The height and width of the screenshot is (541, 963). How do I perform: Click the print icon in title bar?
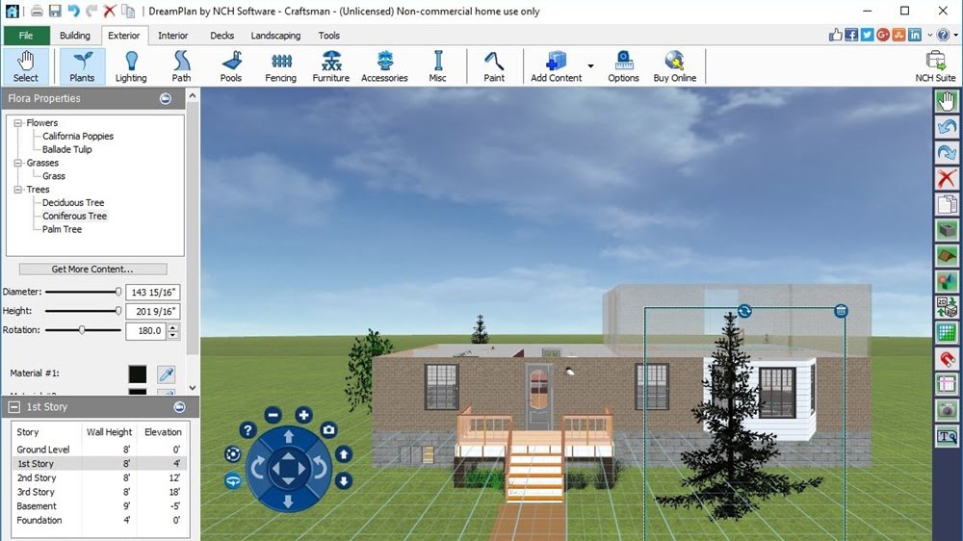pyautogui.click(x=37, y=11)
